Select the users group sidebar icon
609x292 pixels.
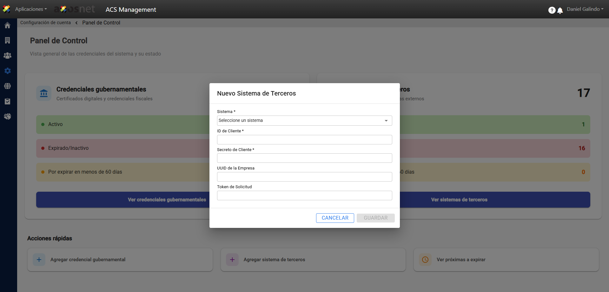[x=8, y=56]
